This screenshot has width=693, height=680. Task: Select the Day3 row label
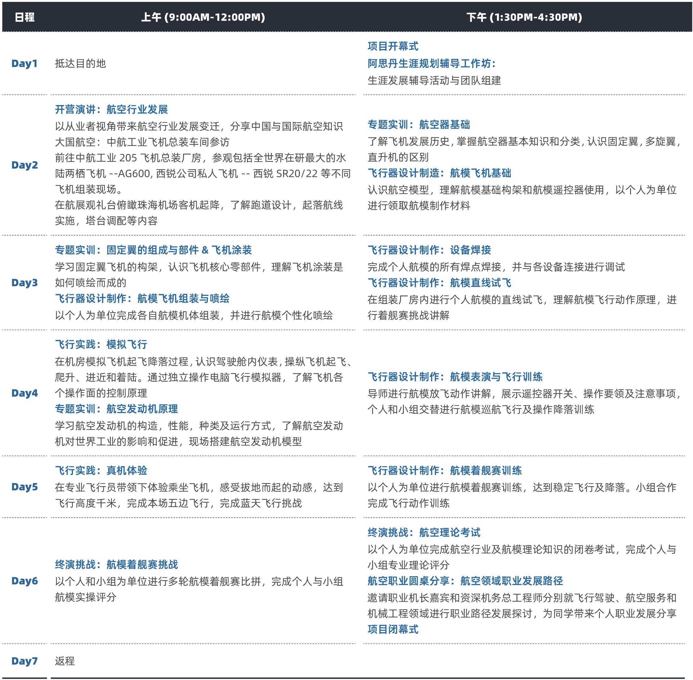point(24,282)
